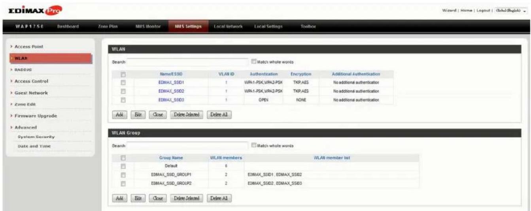Open the EDIMAX_SSID2 link
The width and height of the screenshot is (531, 211).
click(172, 91)
